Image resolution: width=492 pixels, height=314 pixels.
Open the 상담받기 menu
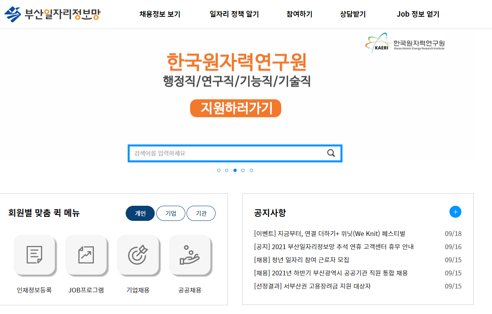click(x=353, y=14)
